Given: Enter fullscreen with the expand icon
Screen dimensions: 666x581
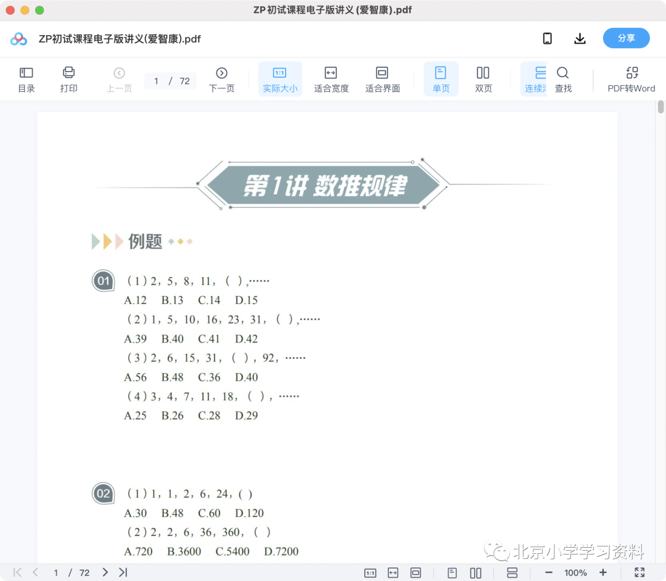Looking at the screenshot, I should [639, 572].
